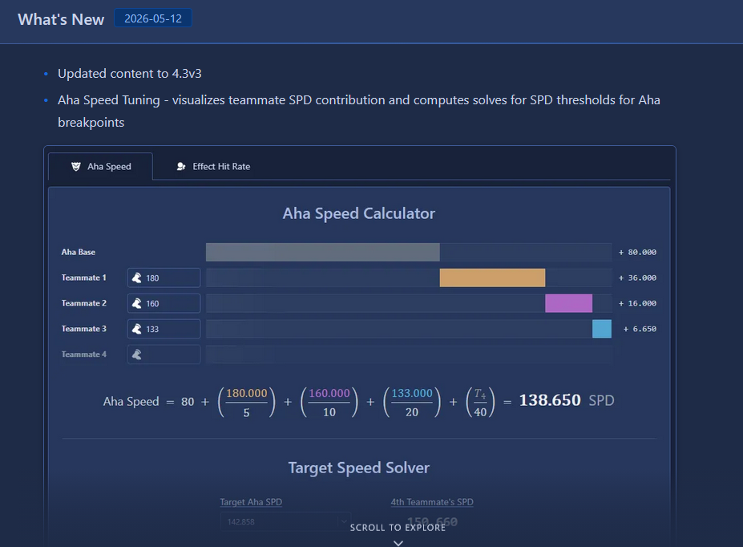Open the Effect Hit Rate tab

coord(213,166)
